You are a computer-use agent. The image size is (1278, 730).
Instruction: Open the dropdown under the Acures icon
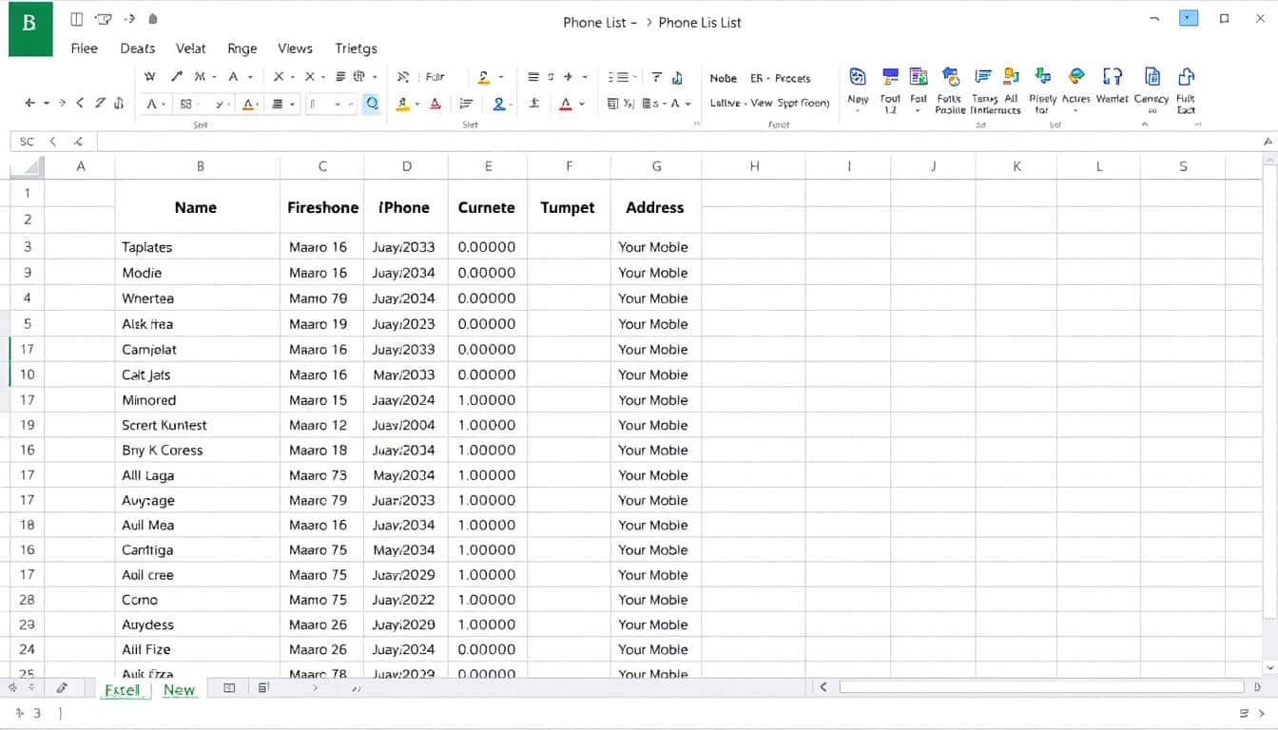(1075, 108)
